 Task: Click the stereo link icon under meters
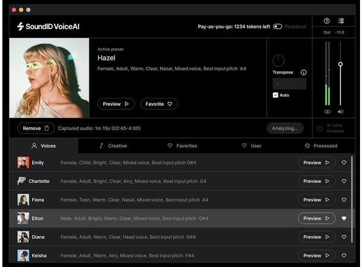point(327,112)
